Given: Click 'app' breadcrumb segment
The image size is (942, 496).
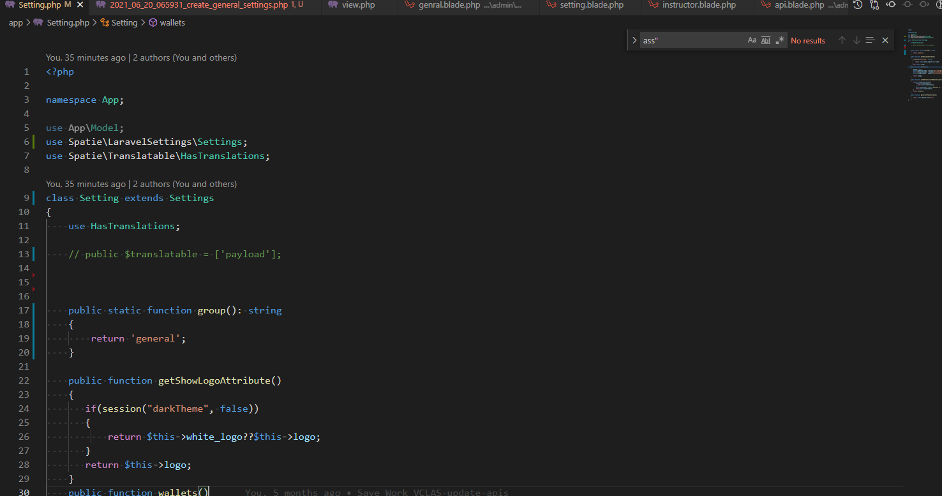Looking at the screenshot, I should (x=16, y=22).
